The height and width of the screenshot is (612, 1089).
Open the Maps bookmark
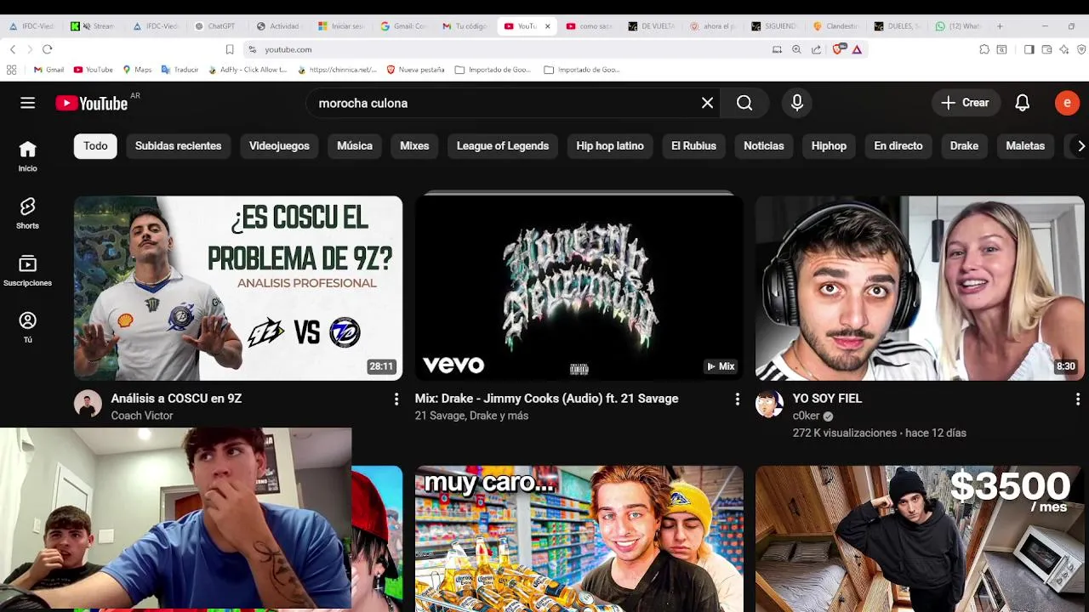pos(137,70)
